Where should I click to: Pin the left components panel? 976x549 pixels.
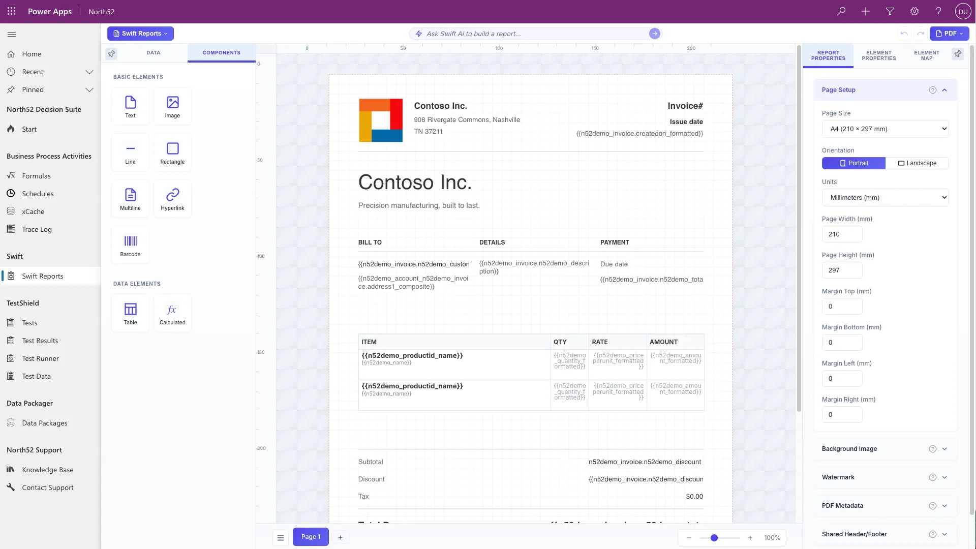point(111,53)
